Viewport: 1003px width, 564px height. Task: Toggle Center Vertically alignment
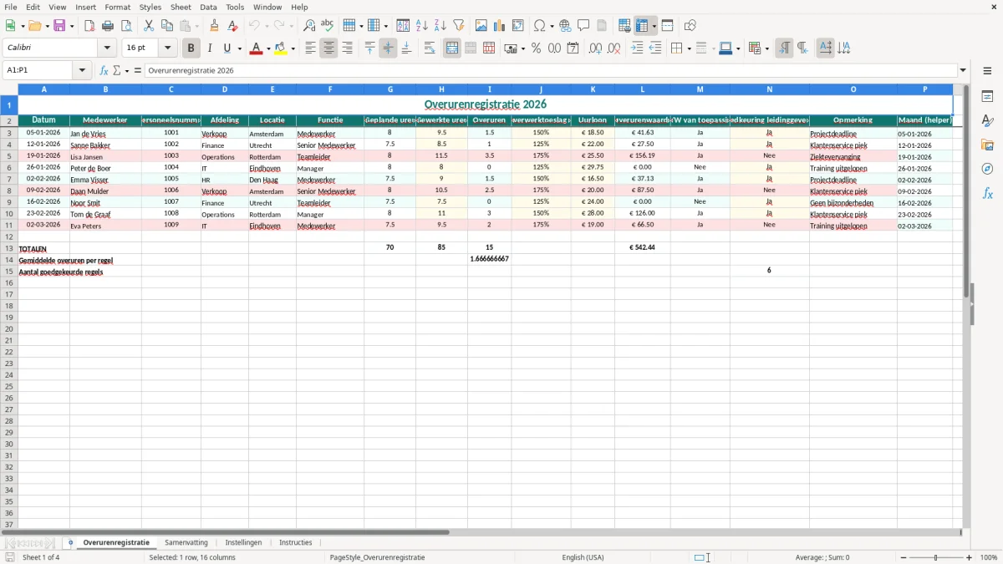[x=388, y=48]
